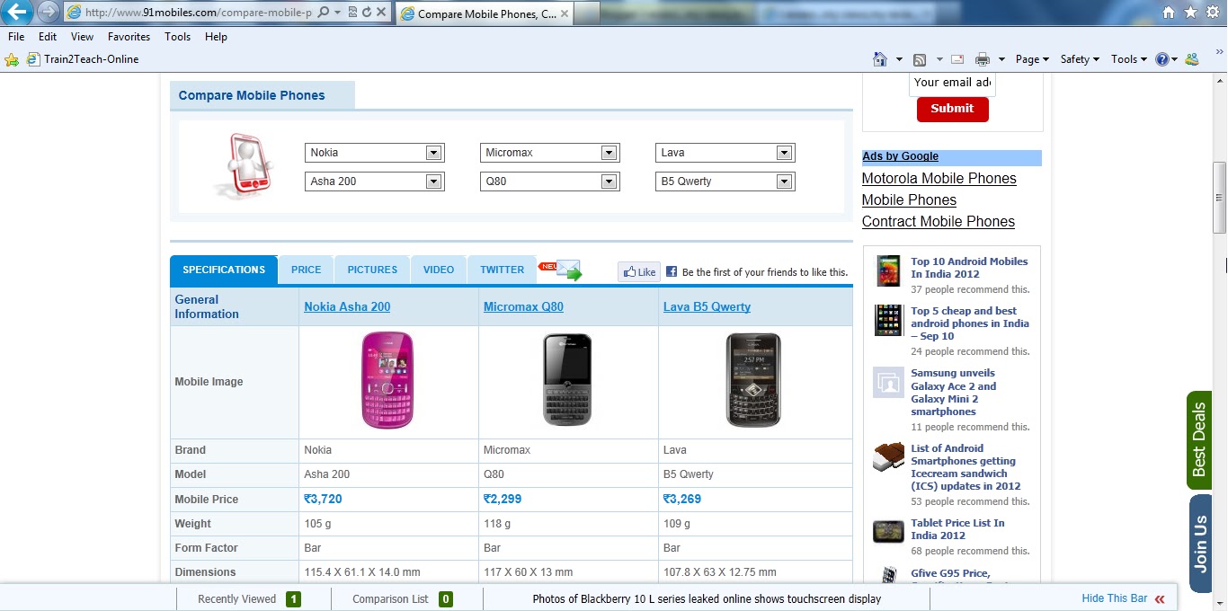Switch to the TWITTER tab
Screen dimensions: 1228x611
(502, 270)
